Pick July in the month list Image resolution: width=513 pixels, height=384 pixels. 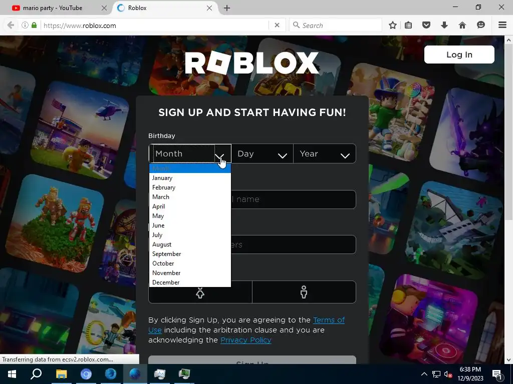[x=190, y=235]
